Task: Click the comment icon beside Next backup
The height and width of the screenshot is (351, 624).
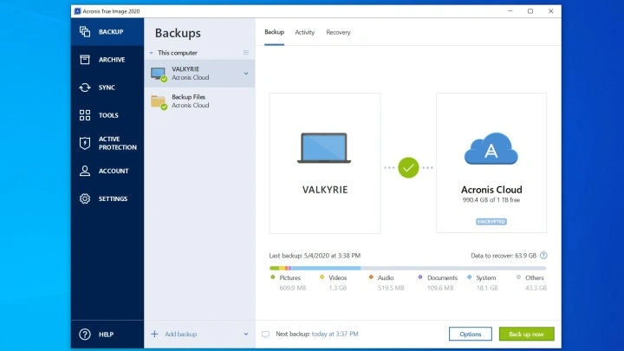Action: pyautogui.click(x=265, y=335)
